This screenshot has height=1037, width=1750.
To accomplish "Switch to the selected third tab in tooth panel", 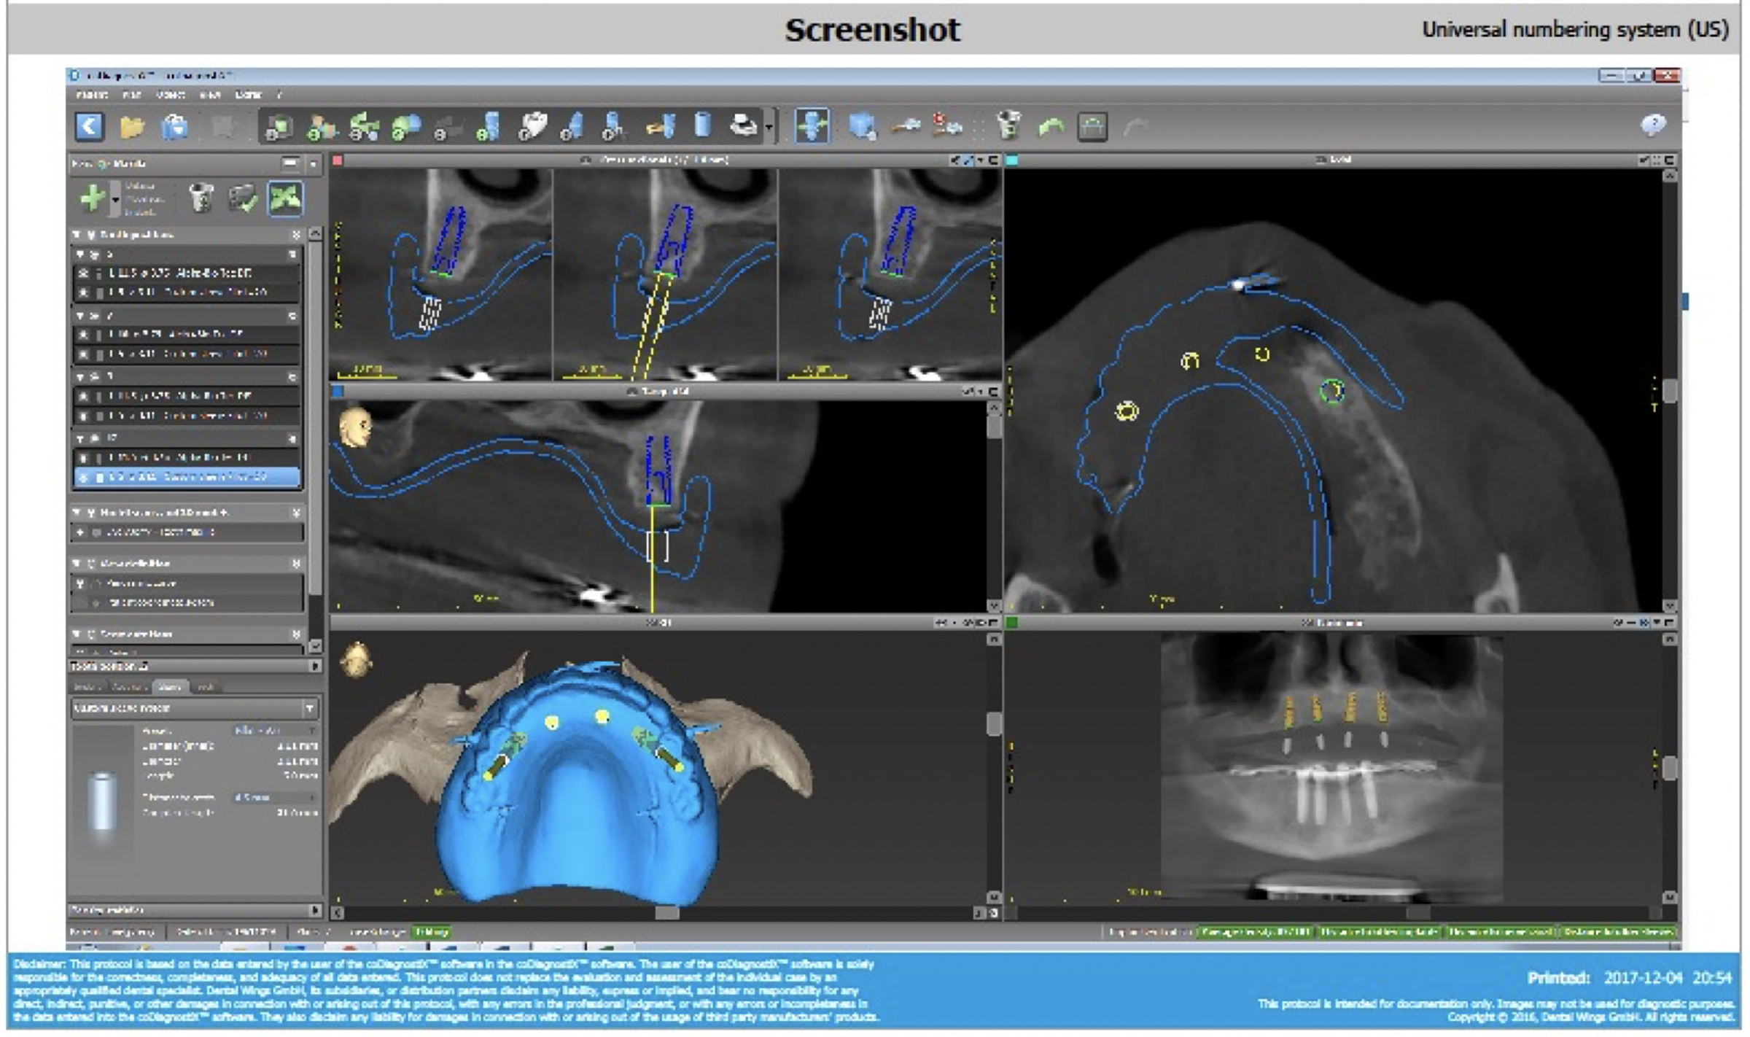I will 169,687.
